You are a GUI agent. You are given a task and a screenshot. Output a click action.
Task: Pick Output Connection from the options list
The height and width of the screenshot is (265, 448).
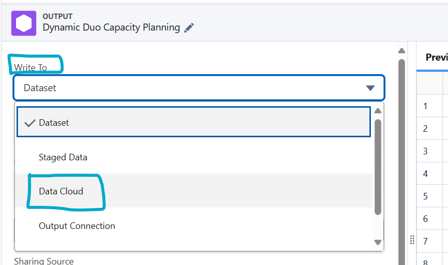coord(77,226)
